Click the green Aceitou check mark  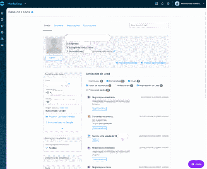tap(47, 148)
